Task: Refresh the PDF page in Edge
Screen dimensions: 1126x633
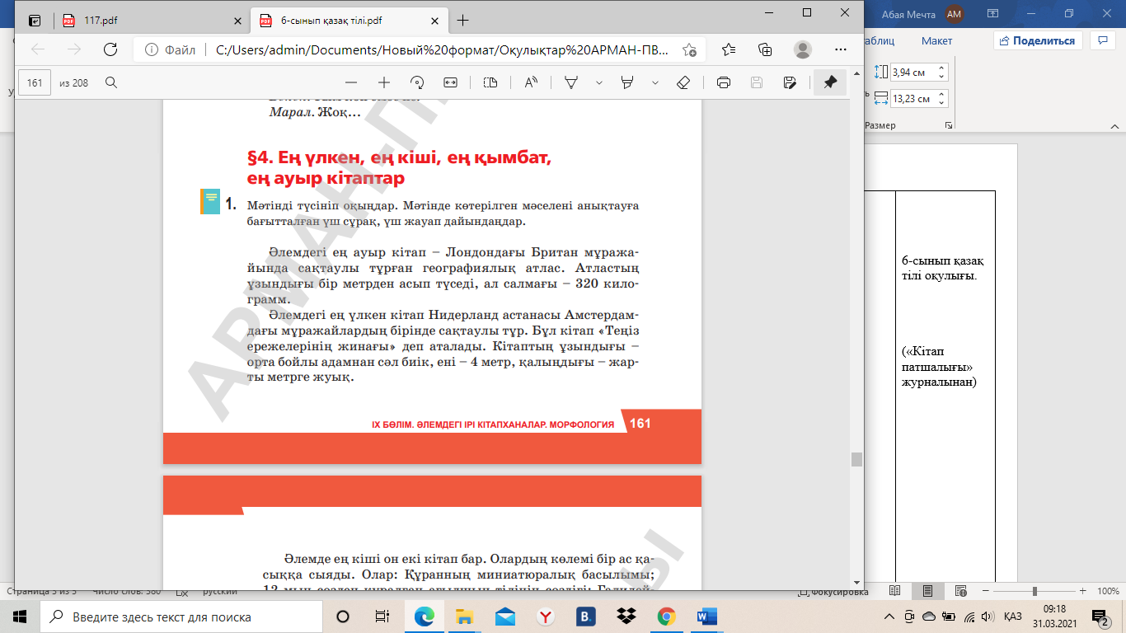Action: pyautogui.click(x=110, y=49)
